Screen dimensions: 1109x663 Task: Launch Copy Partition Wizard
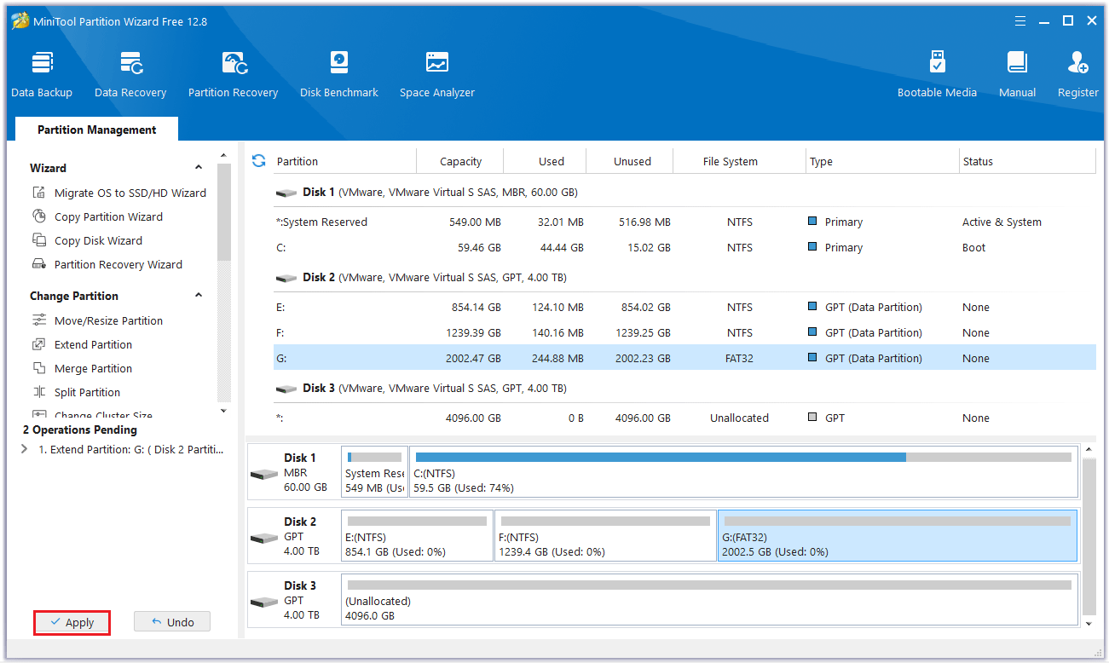(x=98, y=216)
